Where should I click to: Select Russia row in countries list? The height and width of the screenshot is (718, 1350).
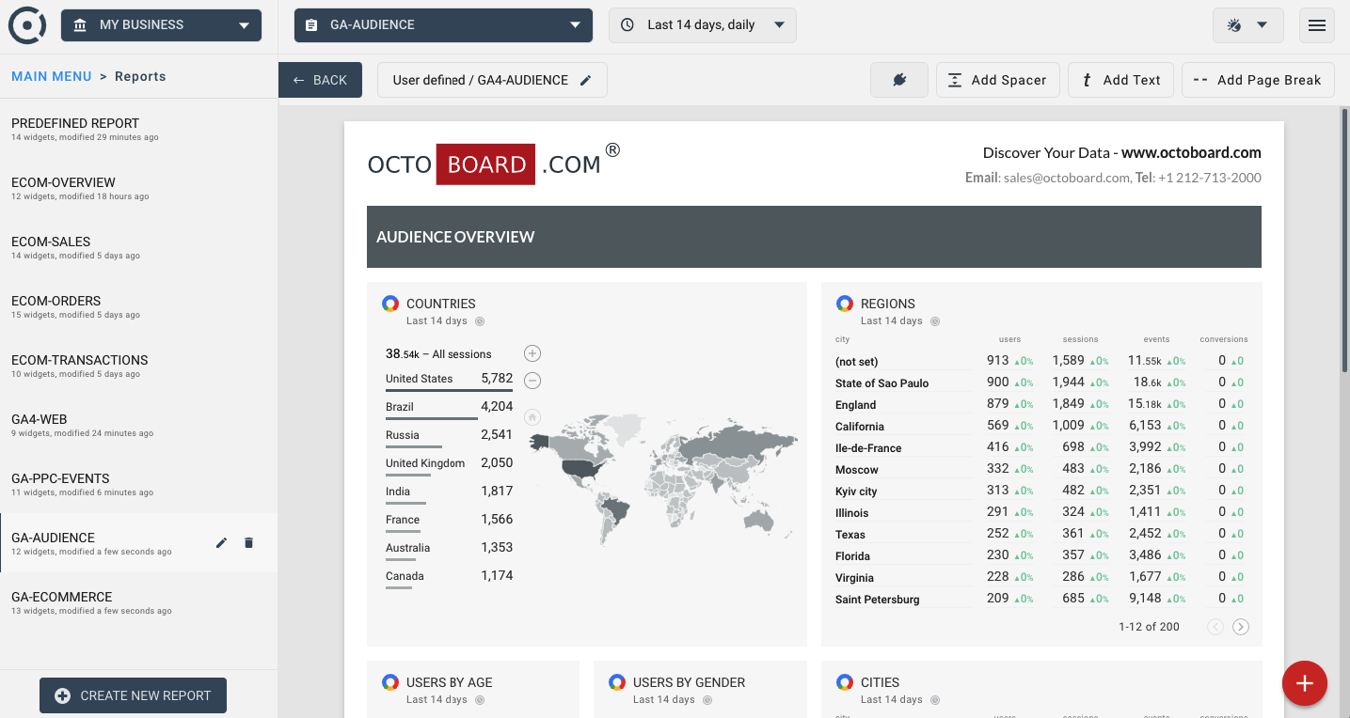tap(449, 435)
